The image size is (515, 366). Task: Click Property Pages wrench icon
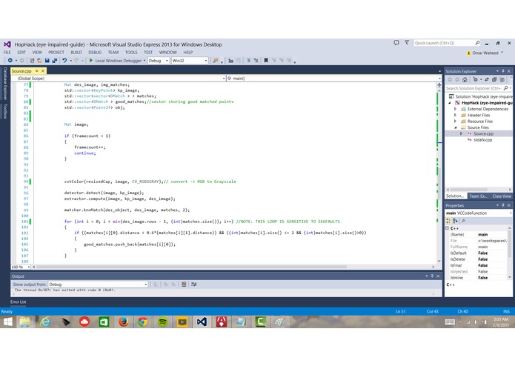(463, 221)
